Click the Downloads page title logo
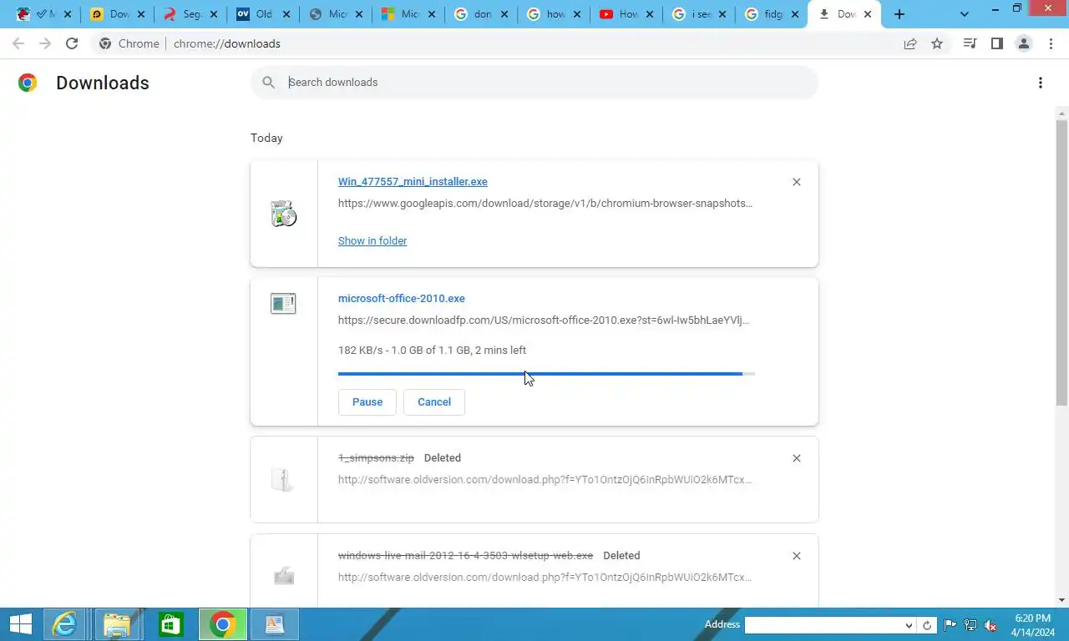 pos(28,83)
